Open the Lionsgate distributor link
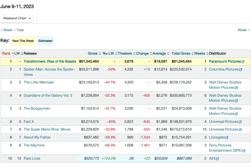Image resolution: width=251 pixels, height=163 pixels. (217, 137)
